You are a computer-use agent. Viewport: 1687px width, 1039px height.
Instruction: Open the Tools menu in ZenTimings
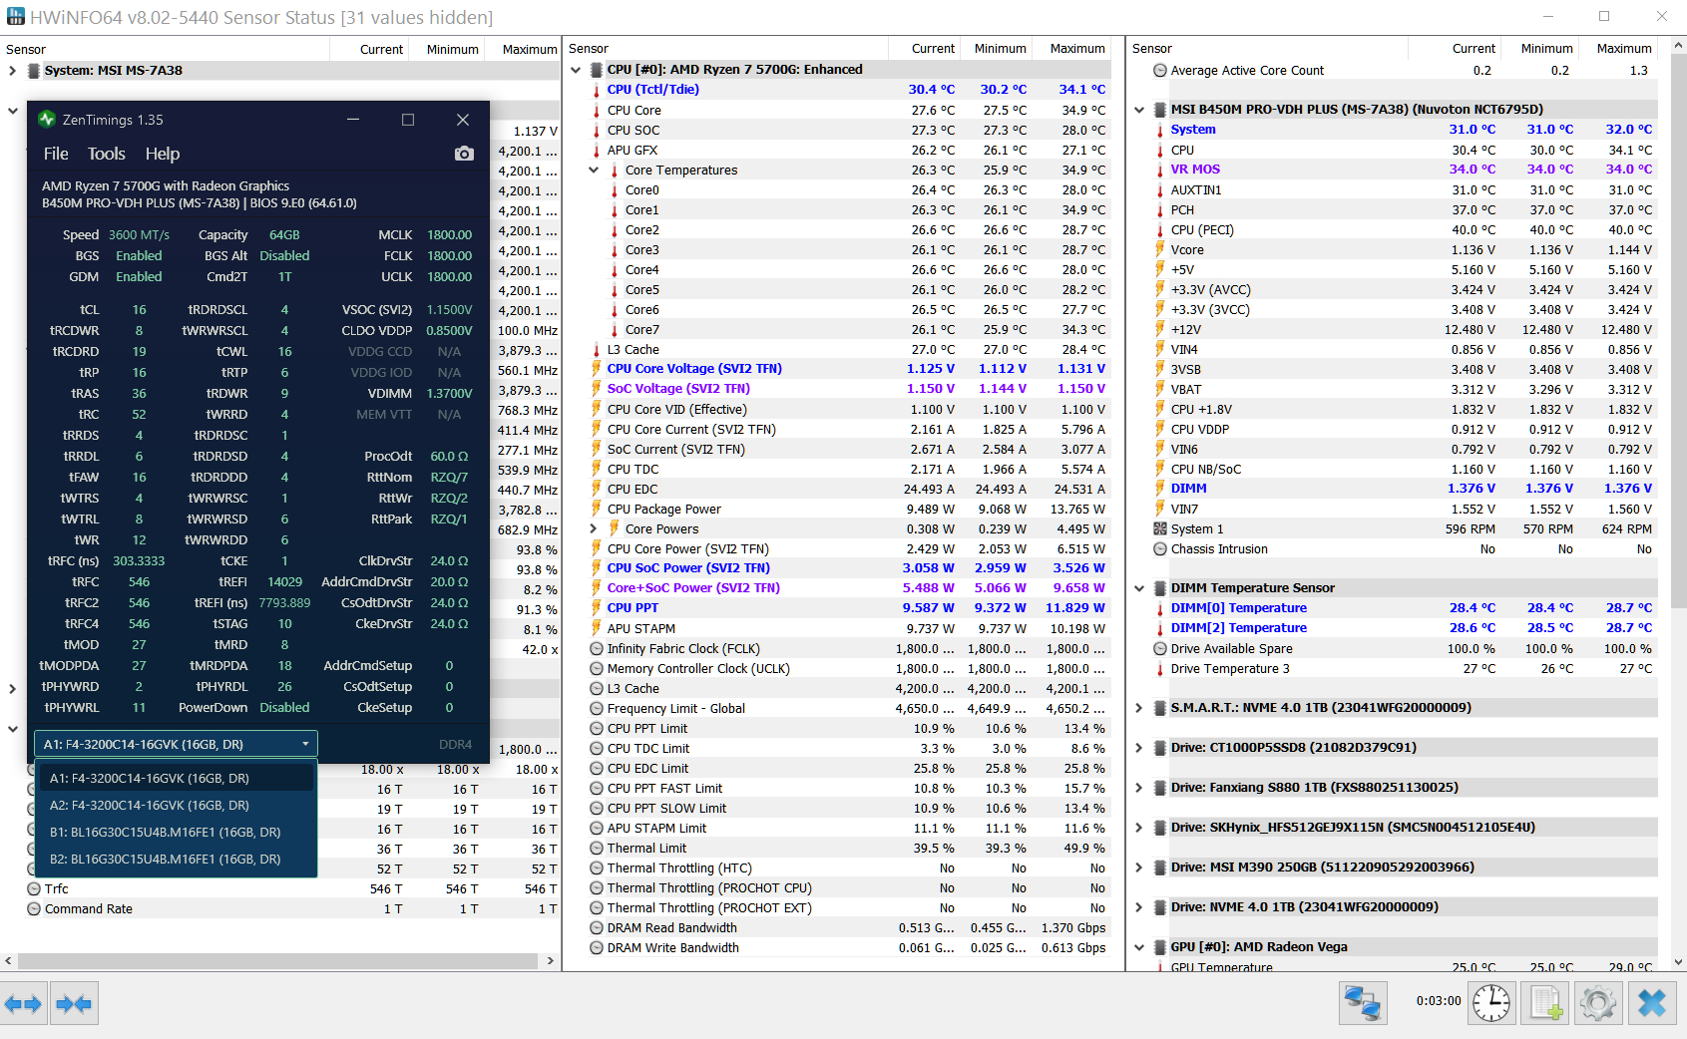107,154
